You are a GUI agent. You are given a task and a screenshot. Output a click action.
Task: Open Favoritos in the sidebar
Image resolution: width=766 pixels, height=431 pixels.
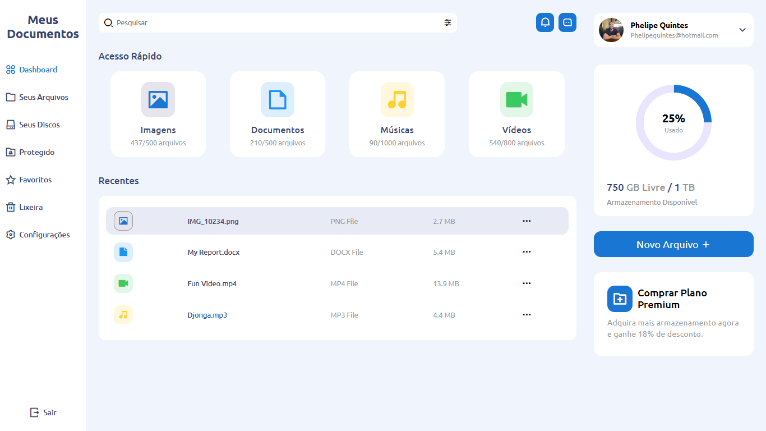(35, 180)
